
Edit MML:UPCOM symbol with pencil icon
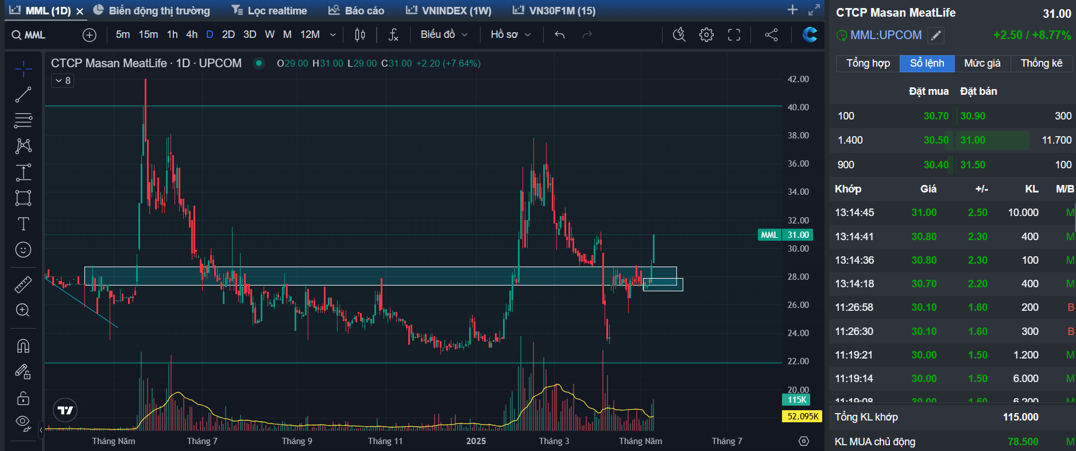[x=936, y=36]
